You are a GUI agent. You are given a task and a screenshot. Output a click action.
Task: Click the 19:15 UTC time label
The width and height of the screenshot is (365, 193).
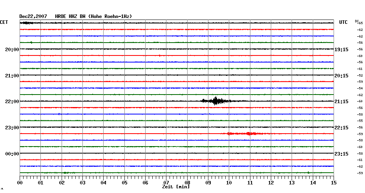coord(341,50)
